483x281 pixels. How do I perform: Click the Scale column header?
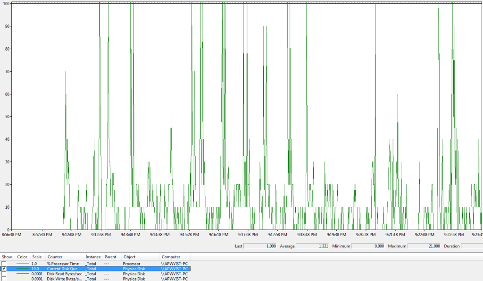pos(37,257)
